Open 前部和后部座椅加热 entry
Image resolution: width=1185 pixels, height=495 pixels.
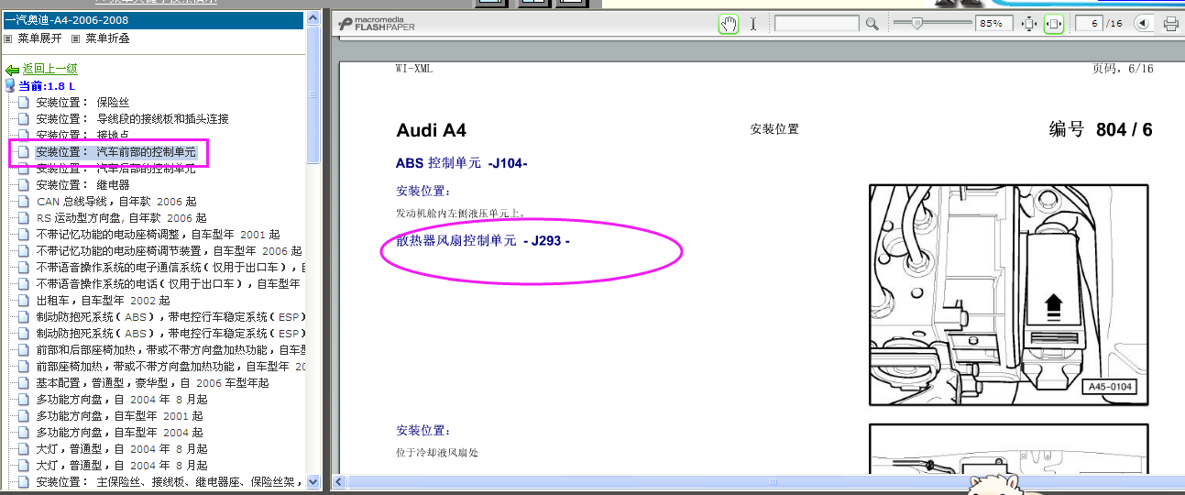(170, 349)
